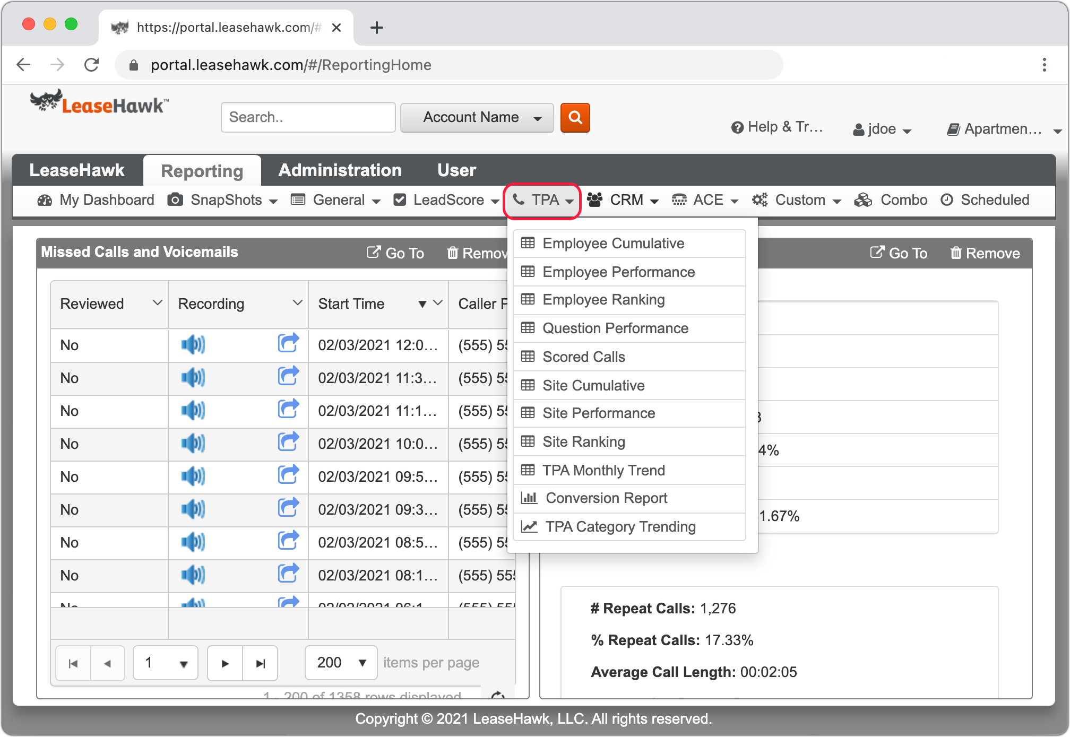Share recording for the 02/03/2021 12:0… call

[x=288, y=343]
